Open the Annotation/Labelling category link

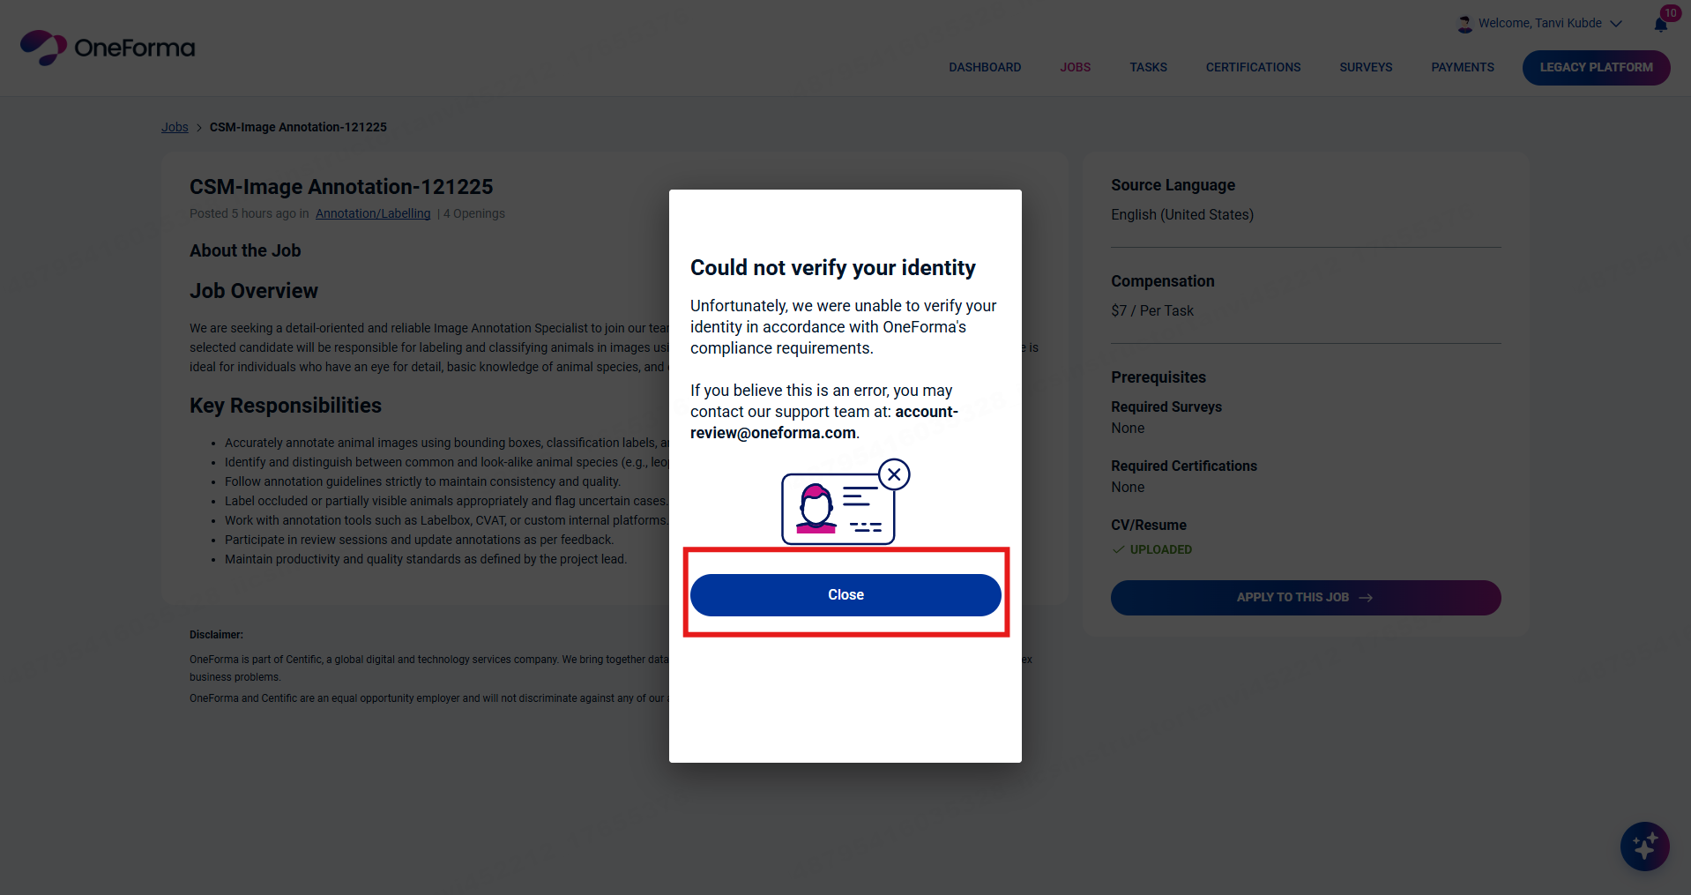(x=373, y=213)
